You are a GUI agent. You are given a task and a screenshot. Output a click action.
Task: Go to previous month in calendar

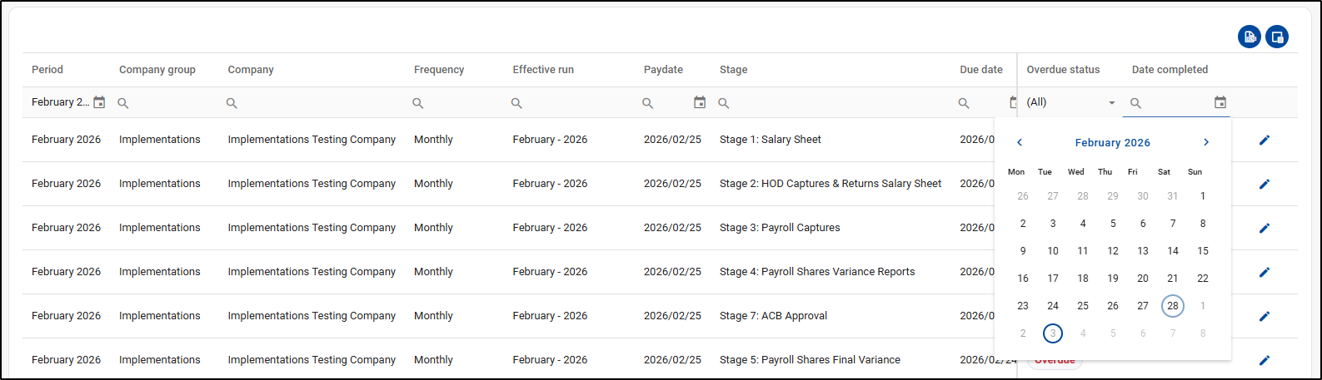[1019, 143]
